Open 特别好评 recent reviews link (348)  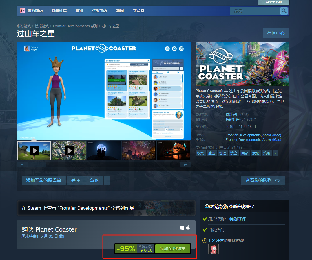232,114
